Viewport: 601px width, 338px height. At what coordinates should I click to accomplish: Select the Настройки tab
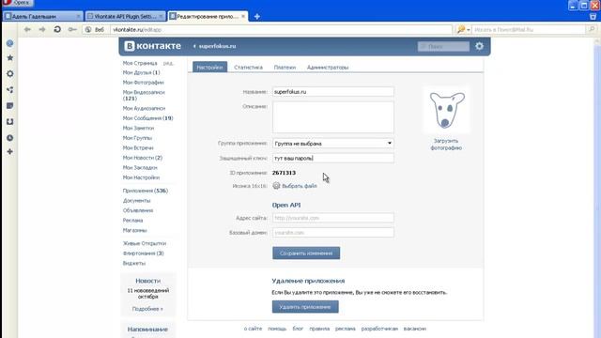tap(209, 67)
